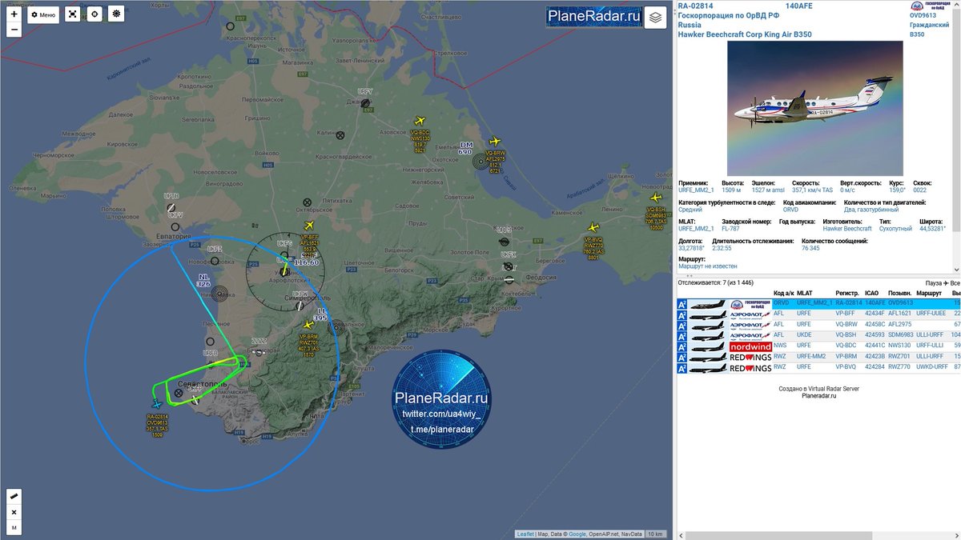961x540 pixels.
Task: Open the Меню settings menu
Action: pos(43,14)
